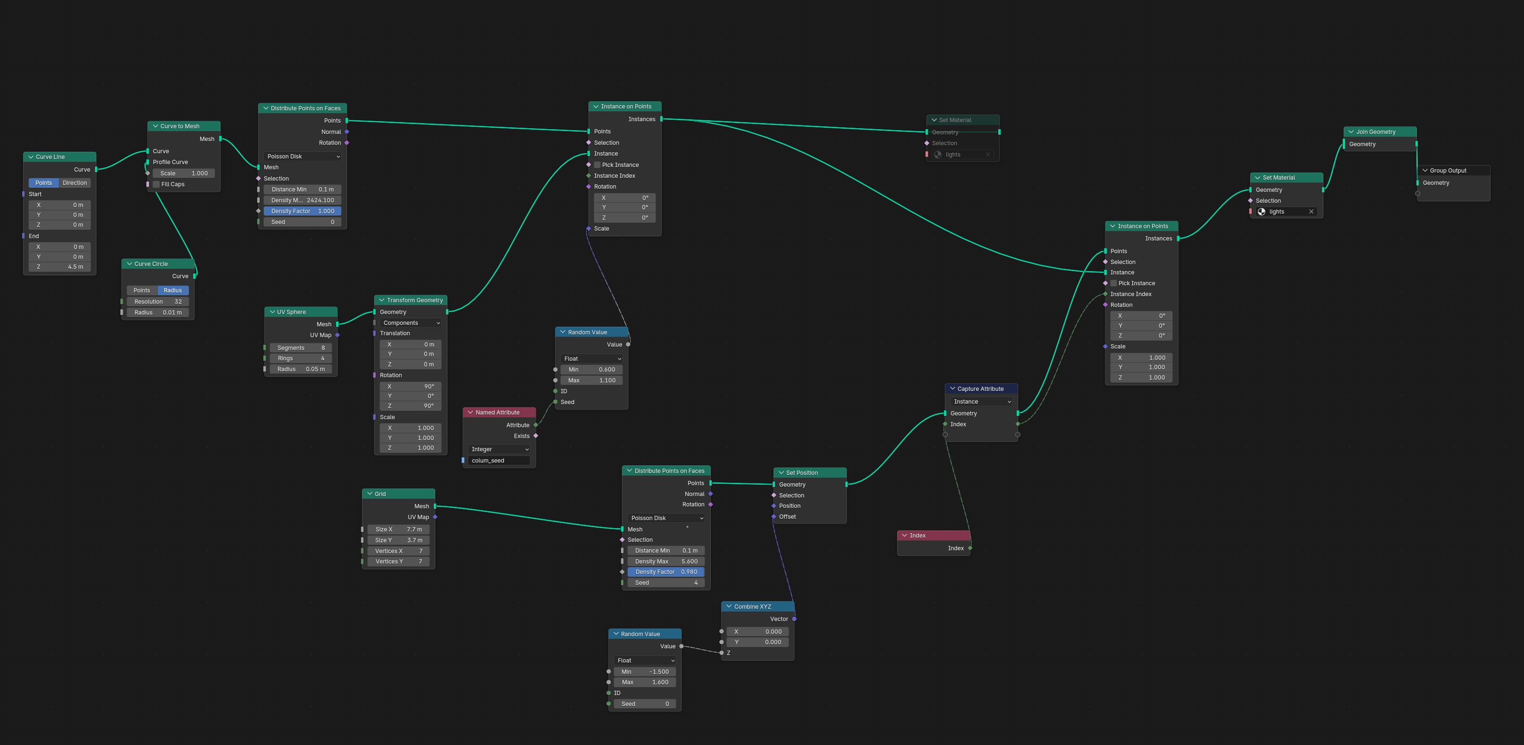Toggle Pick Instance on top-center Instance on Points
This screenshot has height=745, width=1524.
597,165
